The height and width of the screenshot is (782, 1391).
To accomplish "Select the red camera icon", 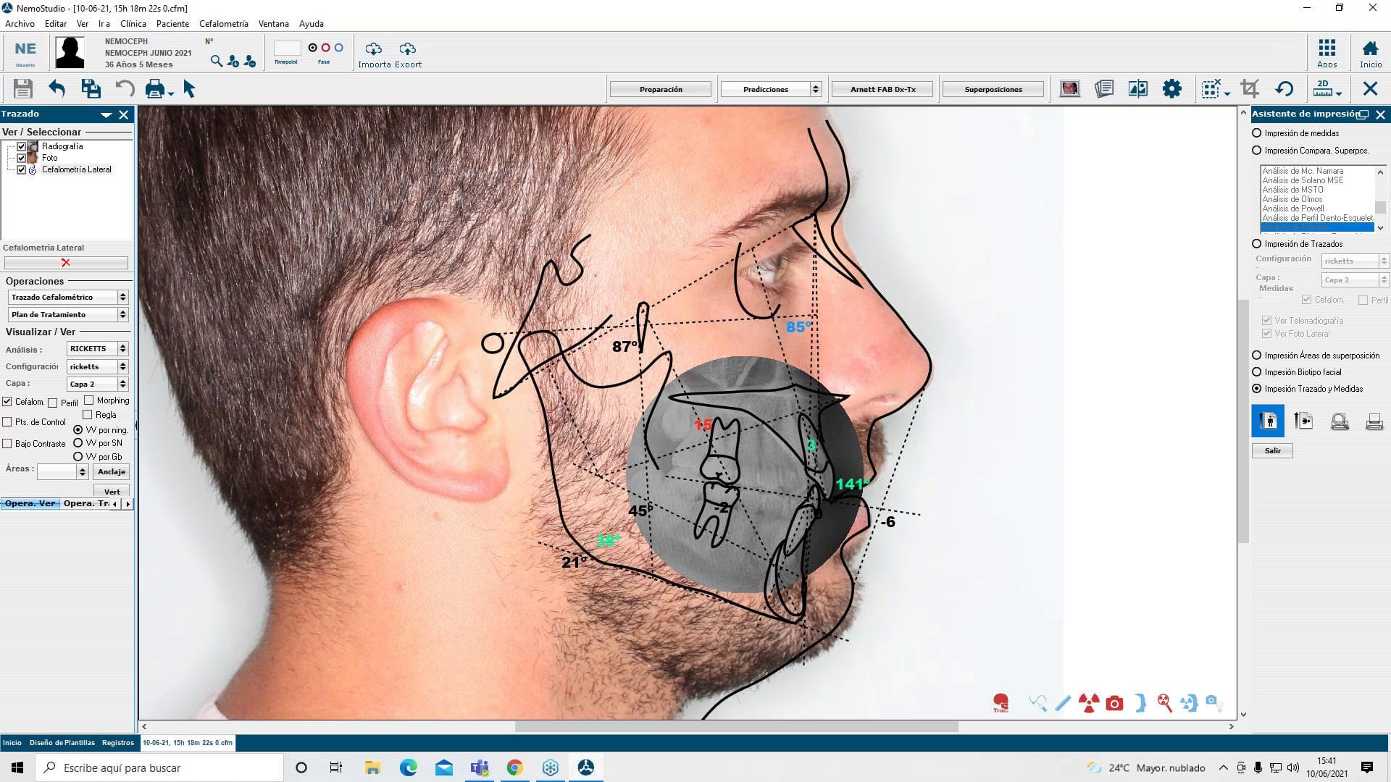I will [x=1114, y=702].
